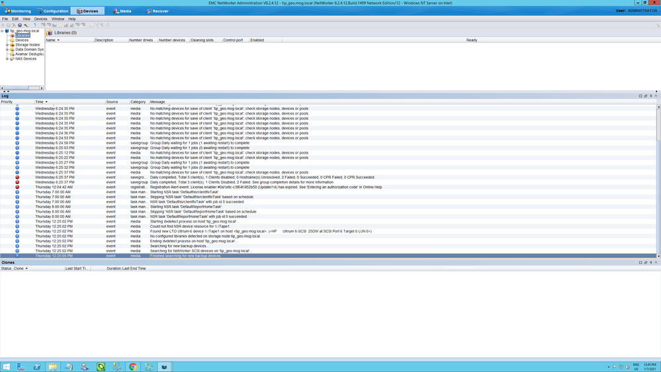Click the Last End Time column header
Viewport: 661px width, 372px height.
point(134,268)
